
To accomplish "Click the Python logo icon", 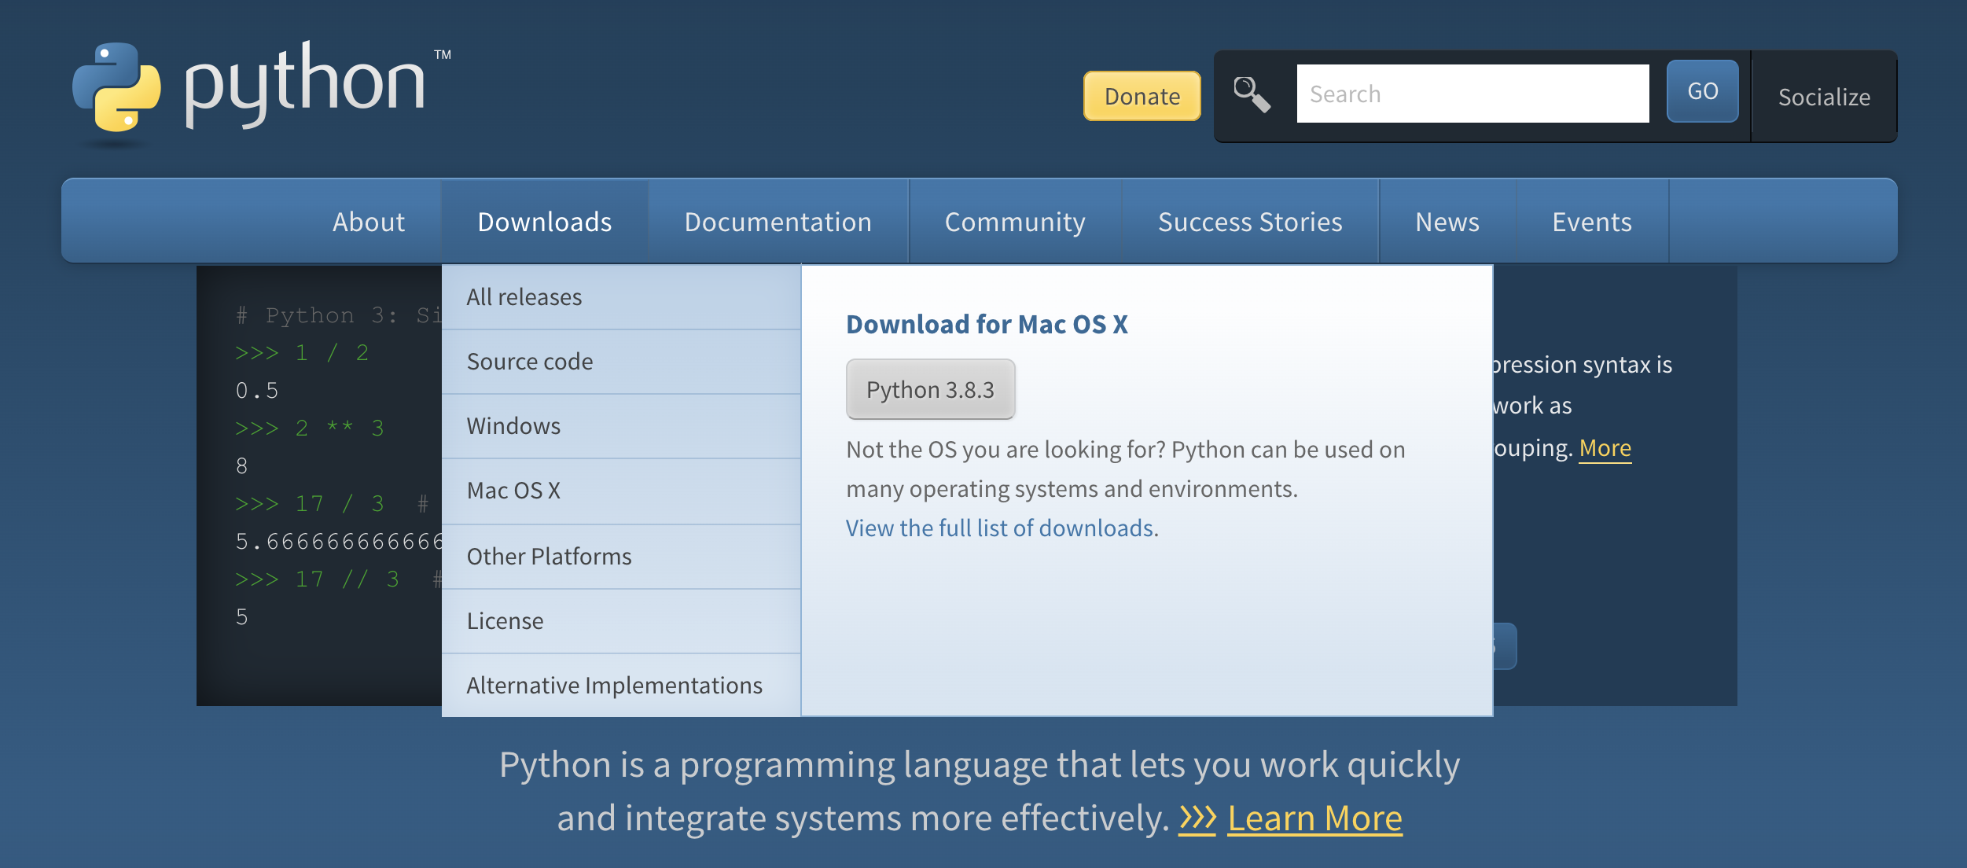I will (x=116, y=87).
